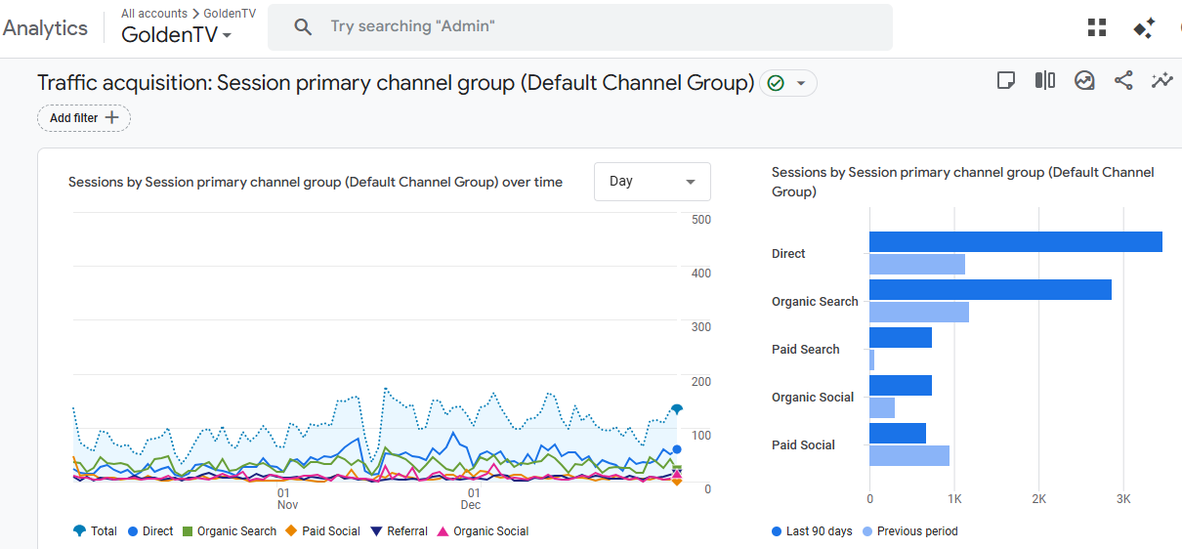The width and height of the screenshot is (1182, 549).
Task: Share this report via share icon
Action: click(1123, 81)
